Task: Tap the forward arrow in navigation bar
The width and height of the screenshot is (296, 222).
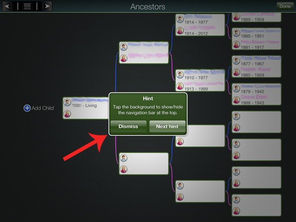Action: [x=47, y=6]
